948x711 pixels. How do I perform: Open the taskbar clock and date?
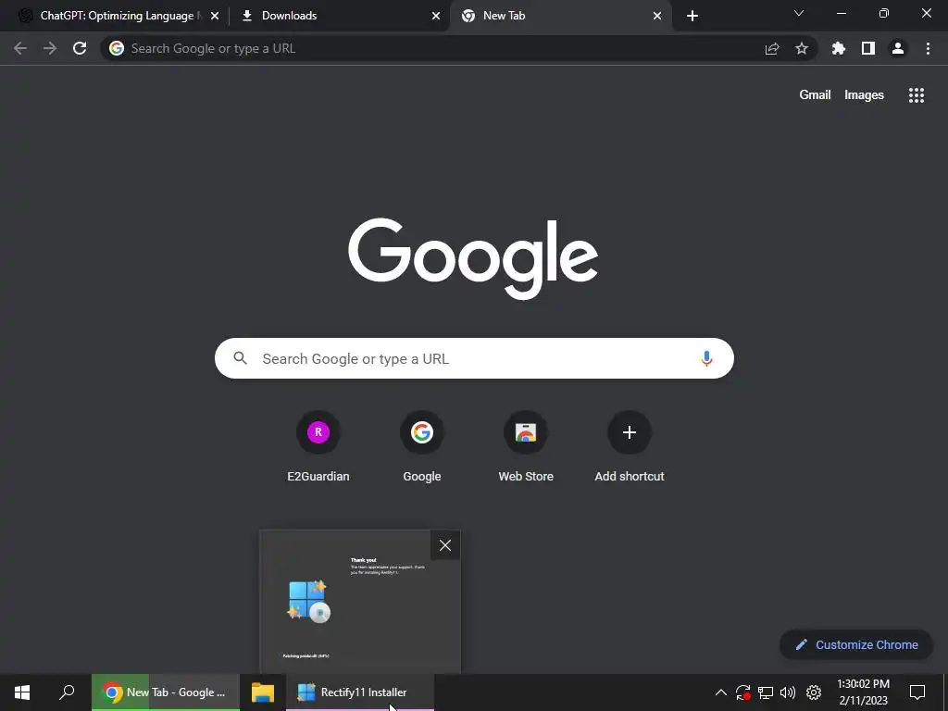click(x=864, y=692)
